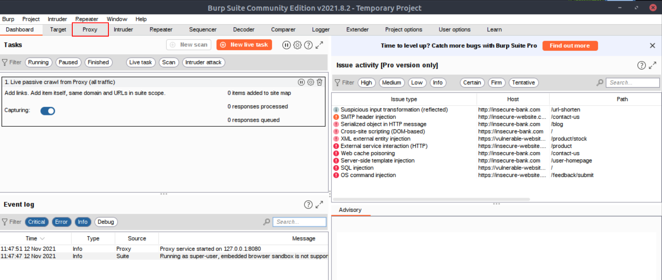This screenshot has height=280, width=662.
Task: Toggle the Medium severity filter
Action: 392,83
